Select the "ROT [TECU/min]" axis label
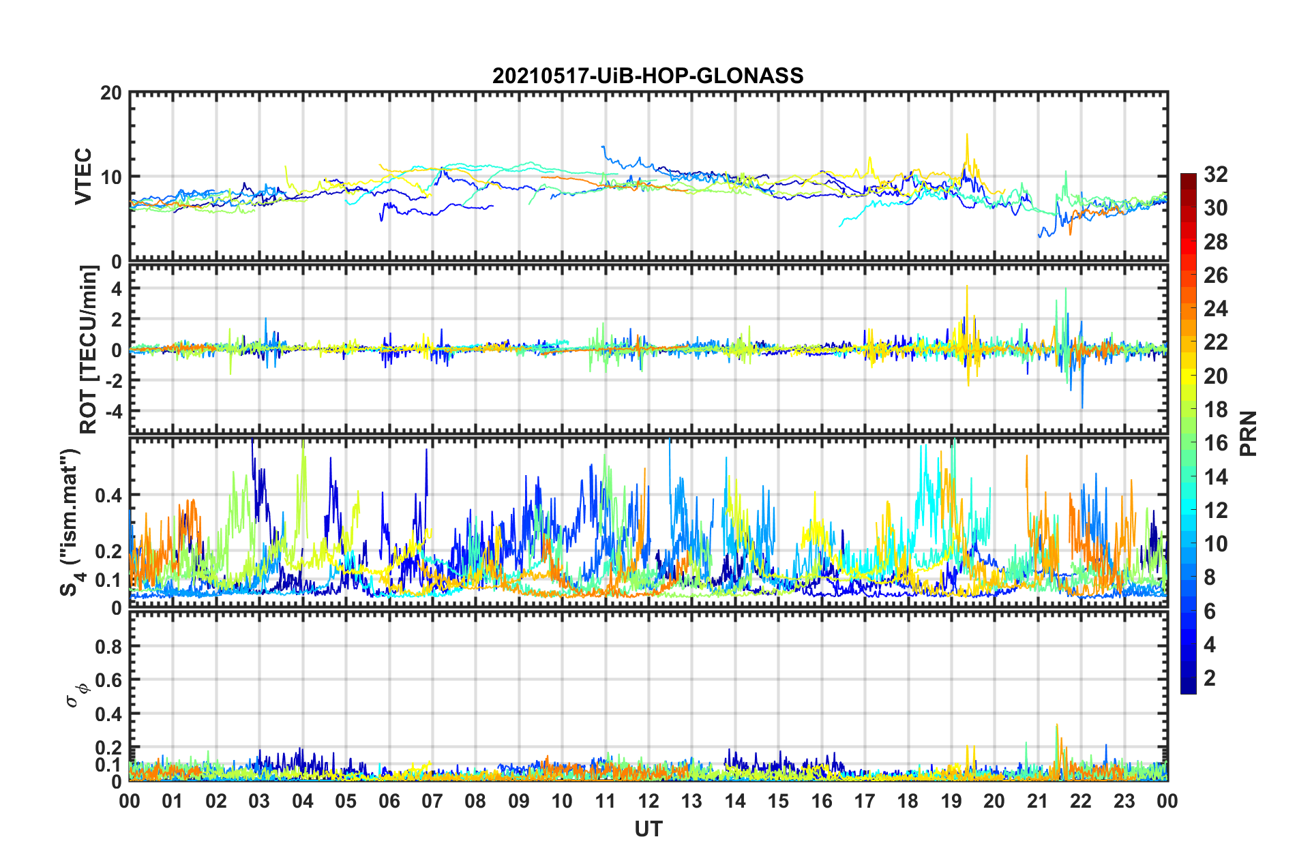This screenshot has height=867, width=1297. point(89,349)
